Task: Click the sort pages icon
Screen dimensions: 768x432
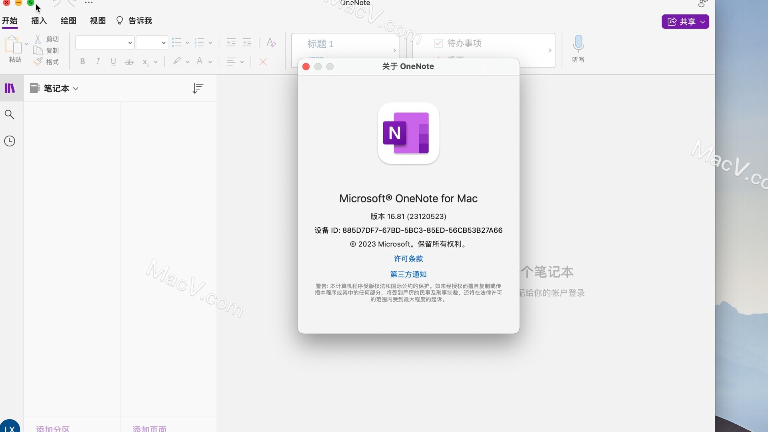Action: pos(198,88)
